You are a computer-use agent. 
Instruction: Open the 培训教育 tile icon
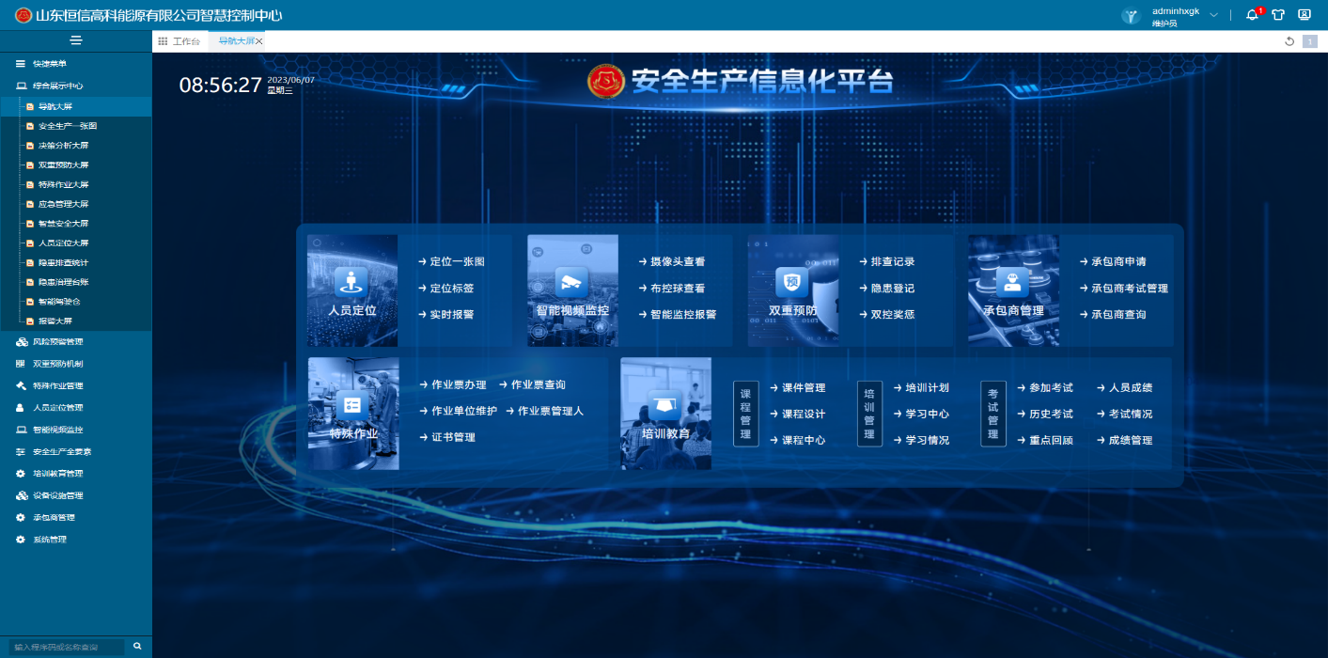point(665,406)
